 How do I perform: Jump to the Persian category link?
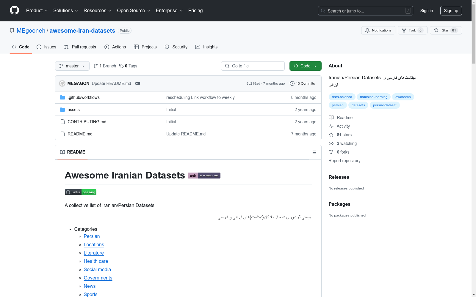[92, 236]
